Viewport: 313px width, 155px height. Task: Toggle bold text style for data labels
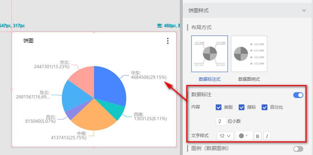[x=257, y=136]
